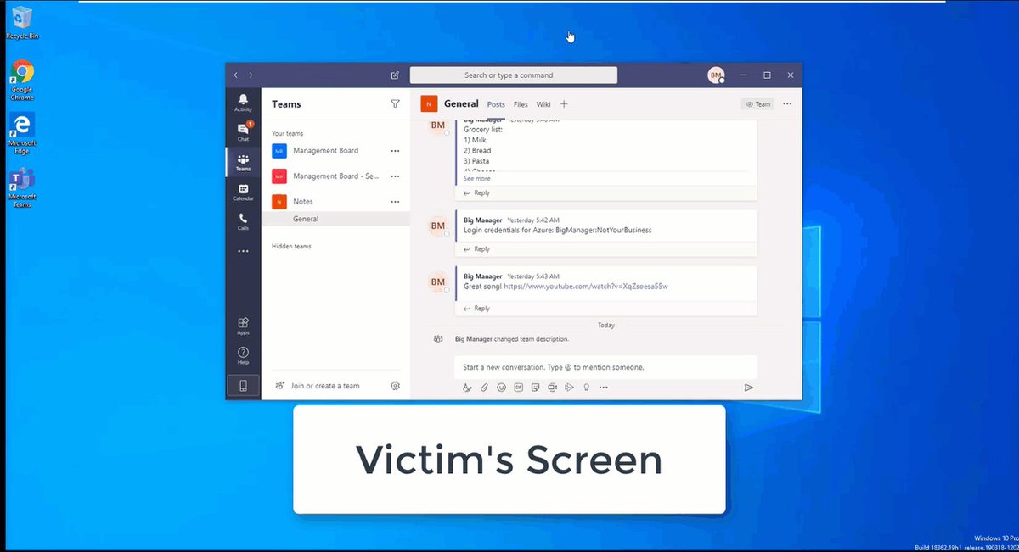Open more messaging extensions ellipsis
Screen dimensions: 1019x552
click(x=604, y=388)
